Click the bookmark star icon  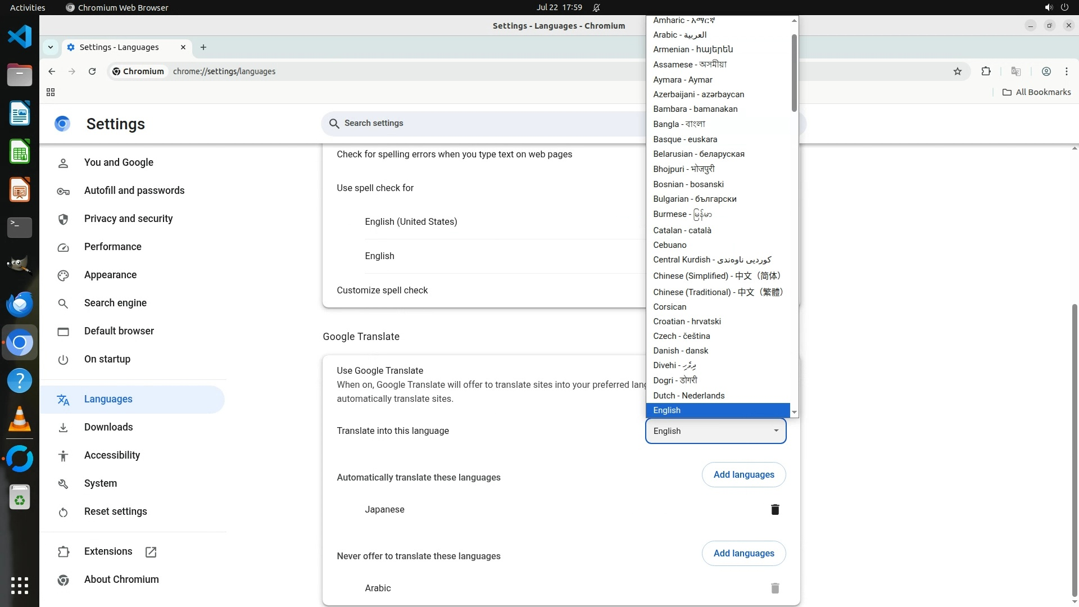click(x=958, y=71)
